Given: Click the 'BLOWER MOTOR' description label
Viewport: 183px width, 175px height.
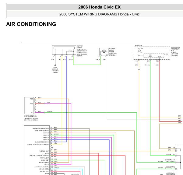Looking at the screenshot, I should click(113, 52).
